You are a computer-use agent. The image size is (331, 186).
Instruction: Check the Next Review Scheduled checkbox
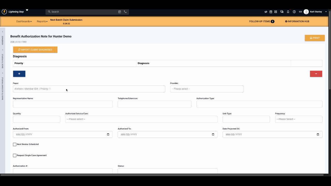pos(15,144)
